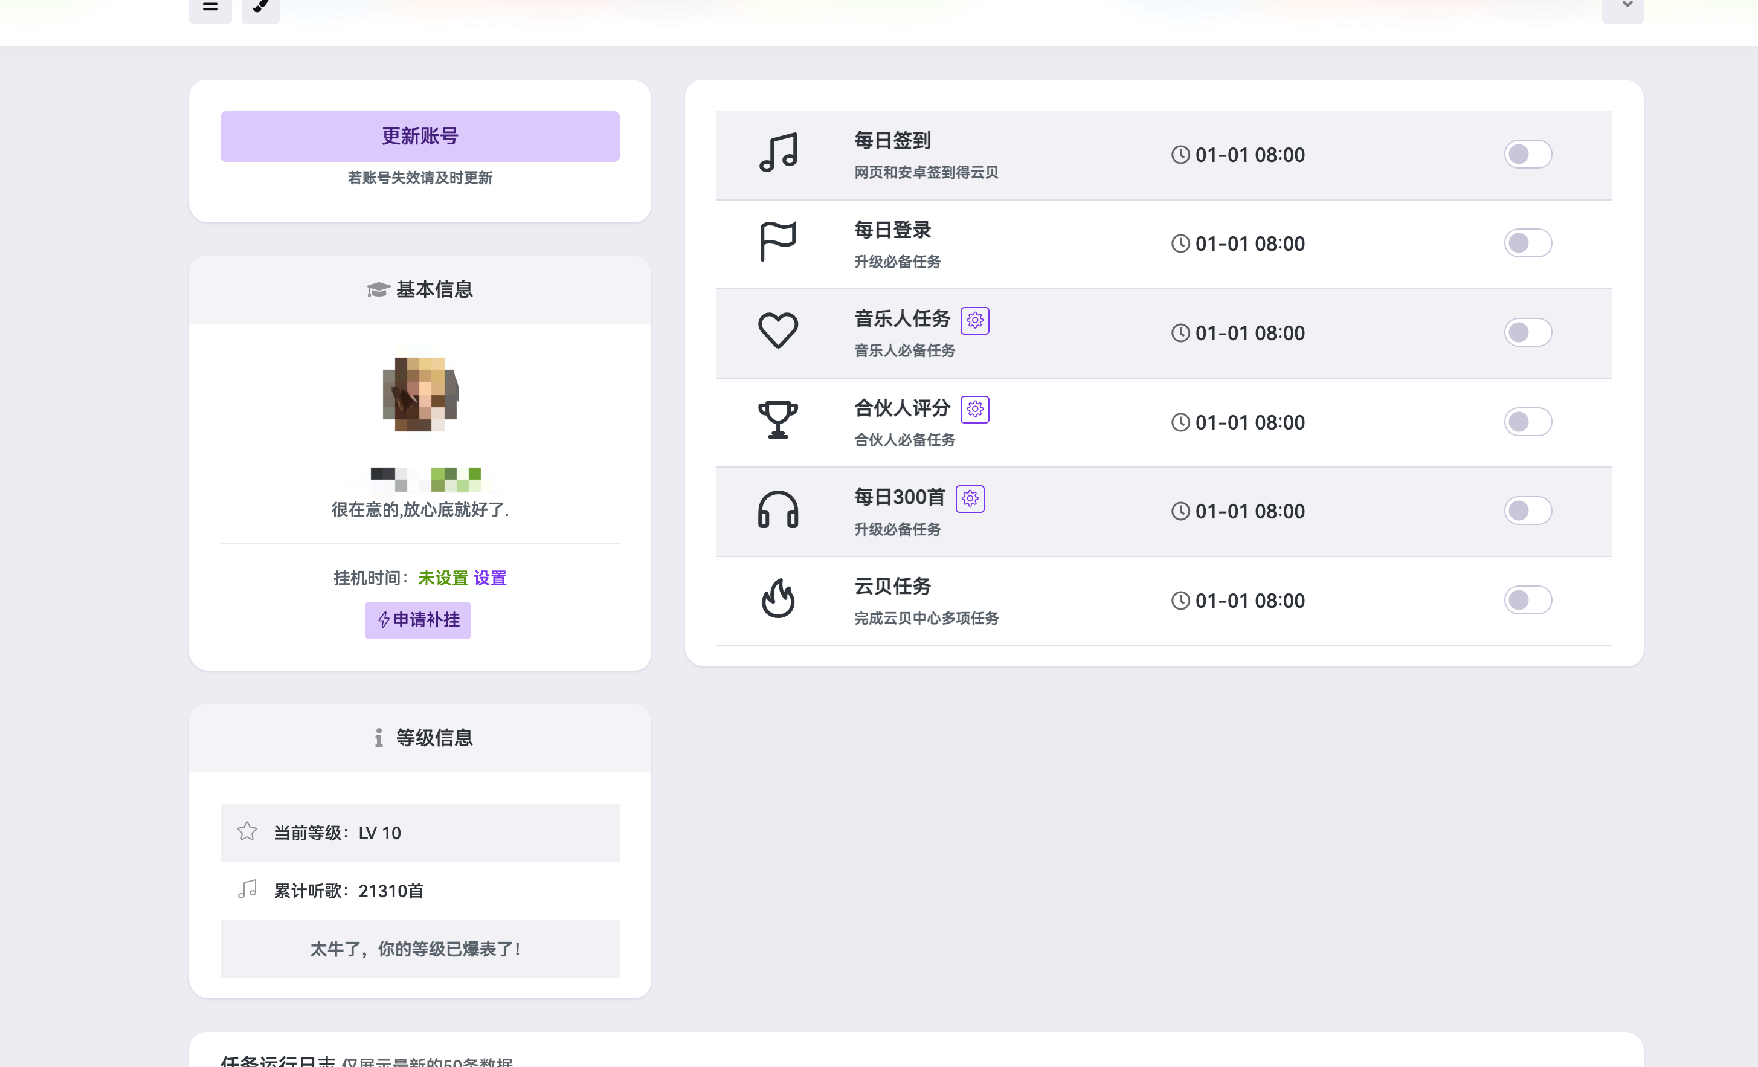1758x1067 pixels.
Task: Click the 更新账号 button
Action: 419,137
